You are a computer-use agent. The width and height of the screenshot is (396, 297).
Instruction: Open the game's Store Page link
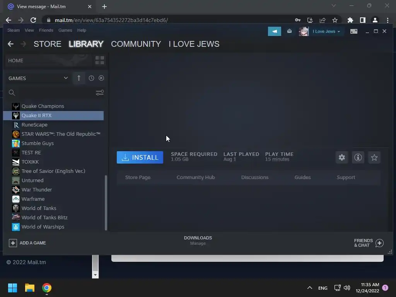pyautogui.click(x=138, y=177)
